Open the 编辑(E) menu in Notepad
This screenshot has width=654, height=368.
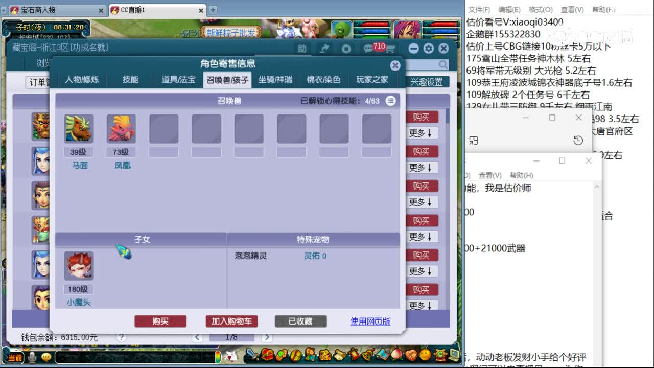point(509,10)
